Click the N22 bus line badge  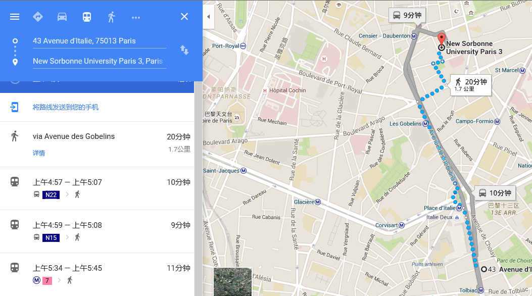[x=51, y=194]
